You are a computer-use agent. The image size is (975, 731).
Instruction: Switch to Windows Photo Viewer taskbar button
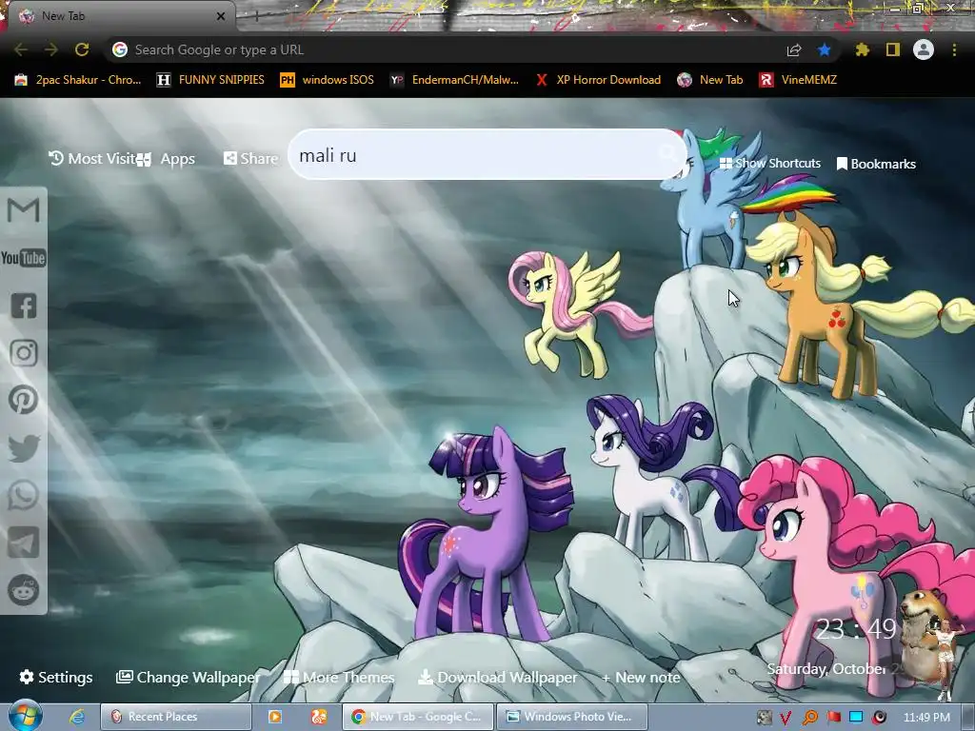(x=572, y=717)
